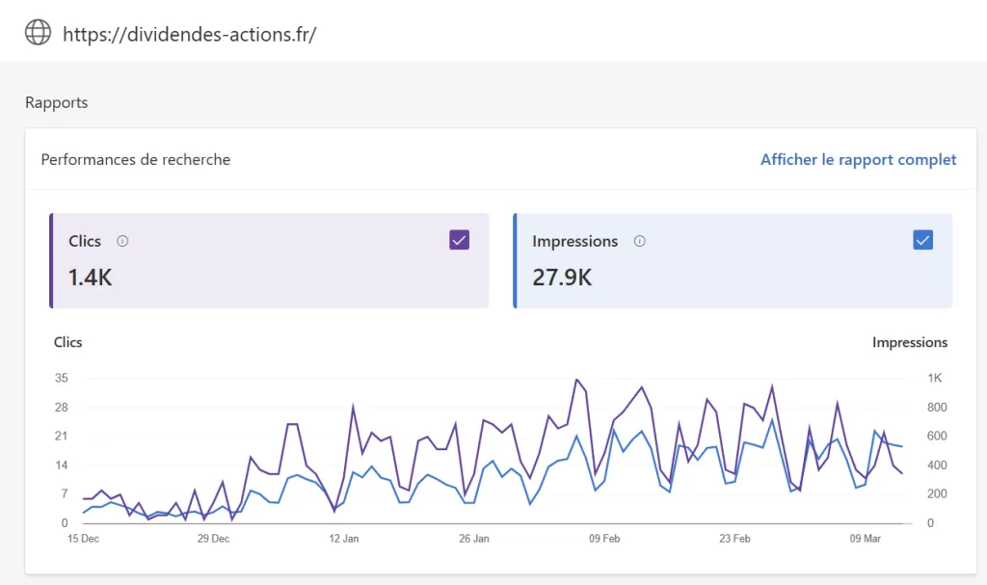Viewport: 987px width, 585px height.
Task: Click the 1.4K clicks value
Action: (90, 278)
